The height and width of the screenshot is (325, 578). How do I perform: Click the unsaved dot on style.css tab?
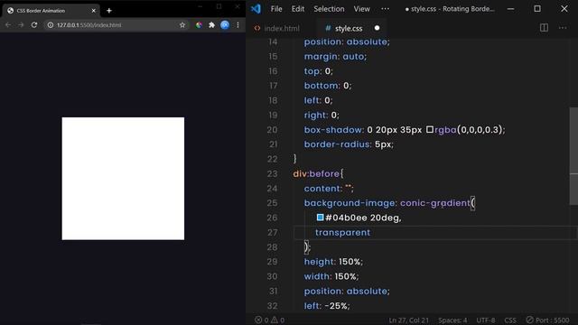pos(377,28)
